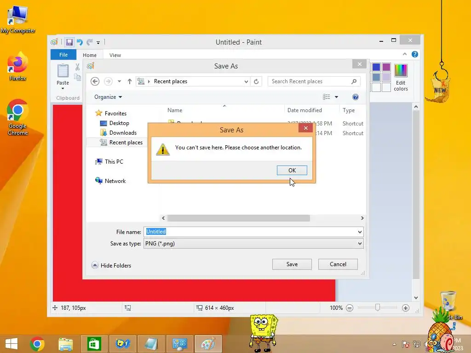Click the Paint icon in the taskbar
The image size is (471, 353).
[208, 344]
